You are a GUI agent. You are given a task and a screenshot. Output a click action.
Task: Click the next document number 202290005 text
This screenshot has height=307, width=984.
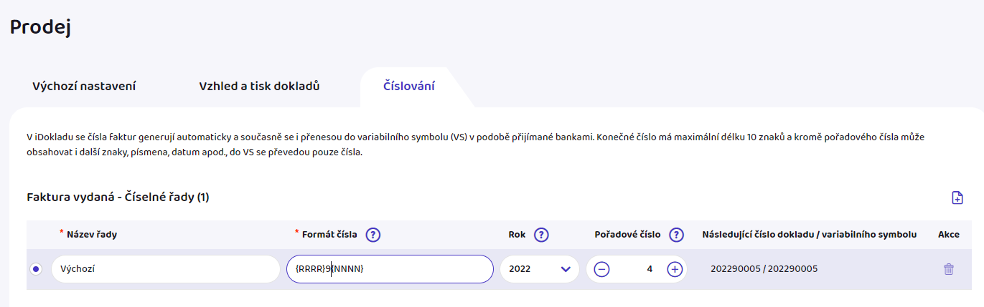point(735,269)
